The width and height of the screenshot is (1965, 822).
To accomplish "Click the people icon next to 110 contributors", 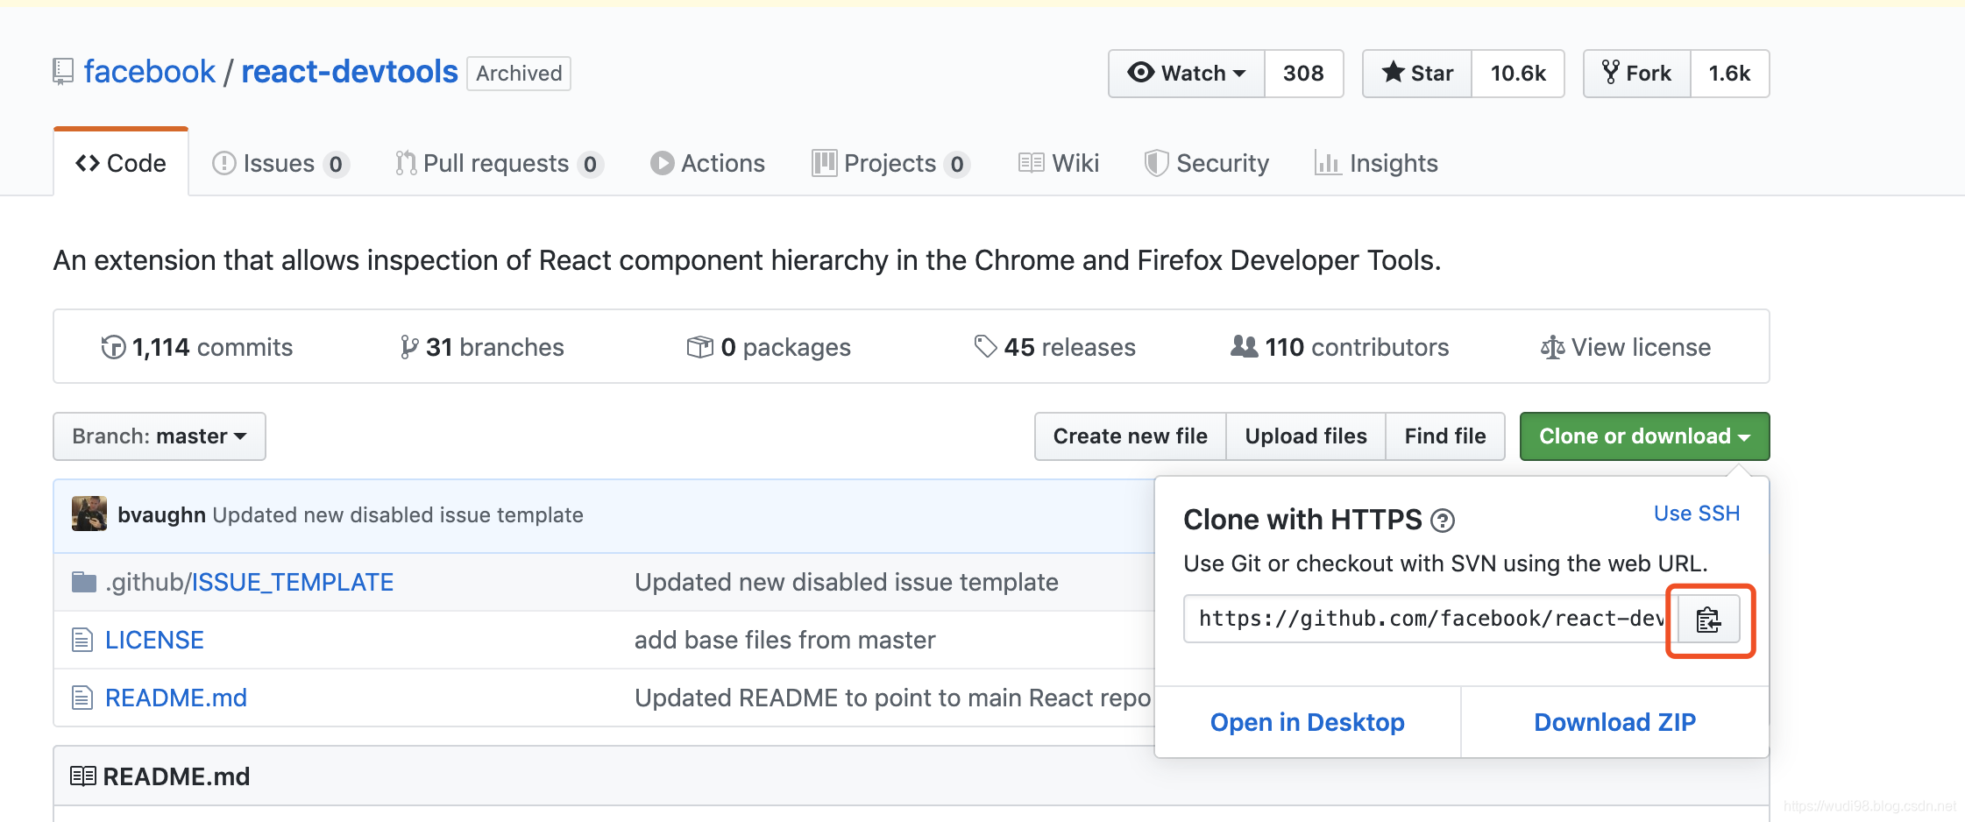I will 1244,346.
